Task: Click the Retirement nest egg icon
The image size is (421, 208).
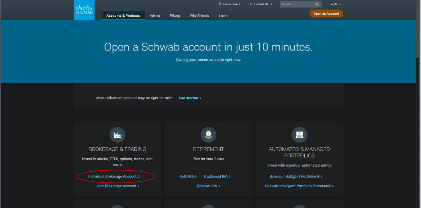Action: pyautogui.click(x=208, y=135)
